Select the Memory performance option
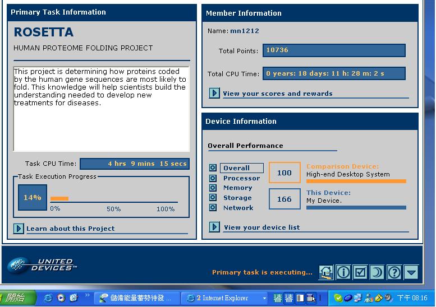Screen dimensions: 436x307 point(213,188)
